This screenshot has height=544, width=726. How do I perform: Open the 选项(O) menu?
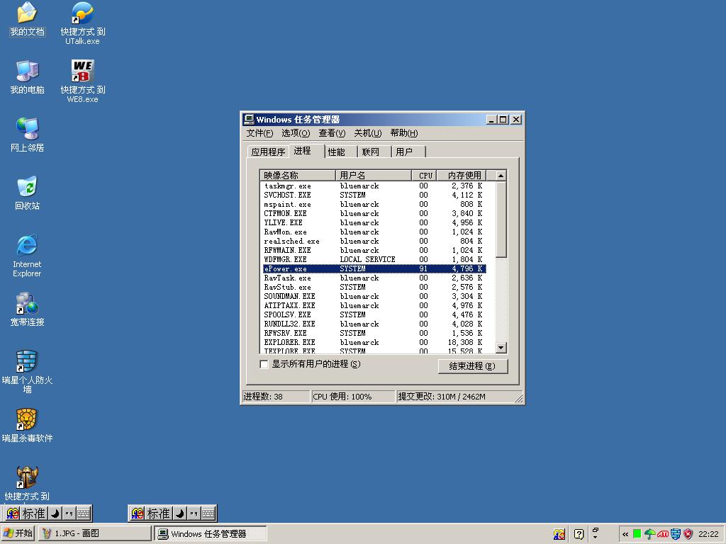click(296, 133)
